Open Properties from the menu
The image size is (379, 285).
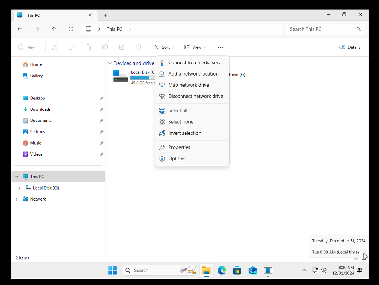tap(192, 147)
